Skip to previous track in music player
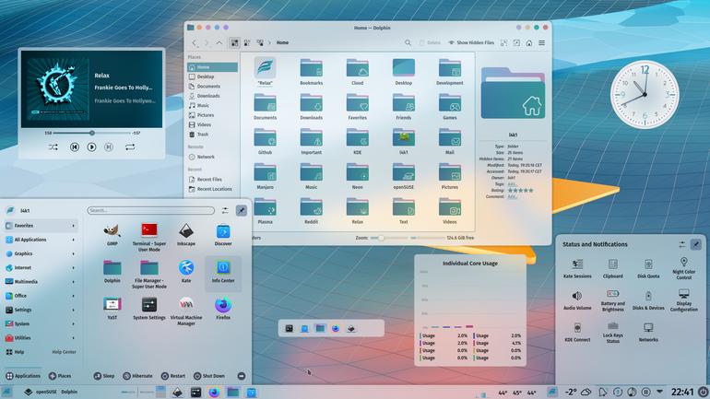The width and height of the screenshot is (710, 399). [x=75, y=147]
